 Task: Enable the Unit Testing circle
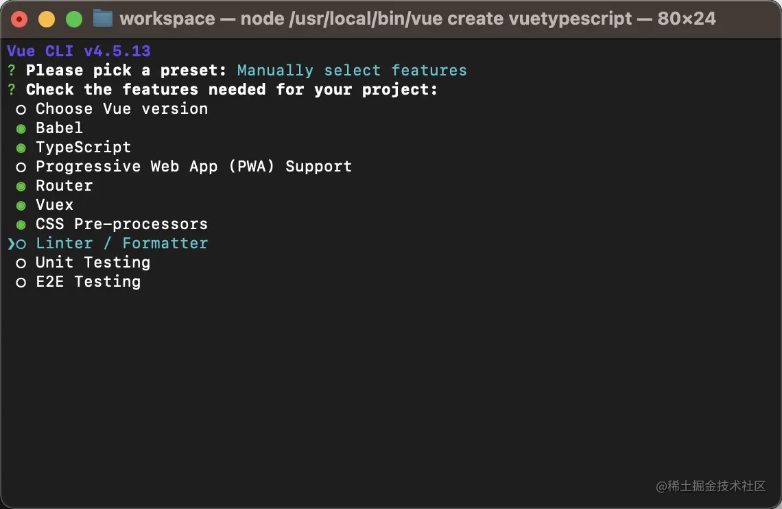click(x=21, y=263)
